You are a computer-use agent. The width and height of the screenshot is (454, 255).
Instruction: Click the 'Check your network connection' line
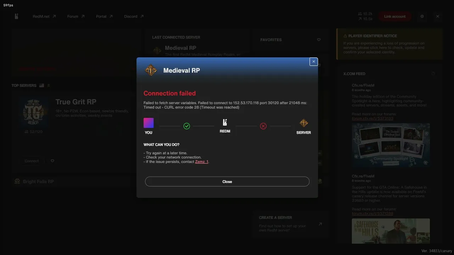coord(172,157)
